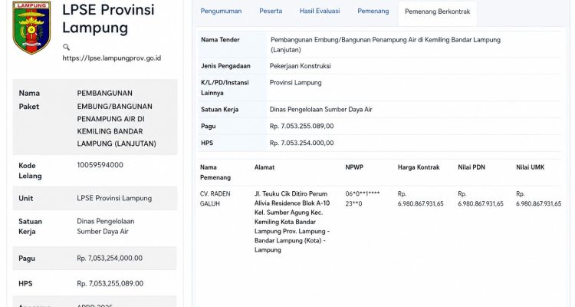The height and width of the screenshot is (307, 575).
Task: Select the Hasil Evaluasi tab
Action: (320, 11)
